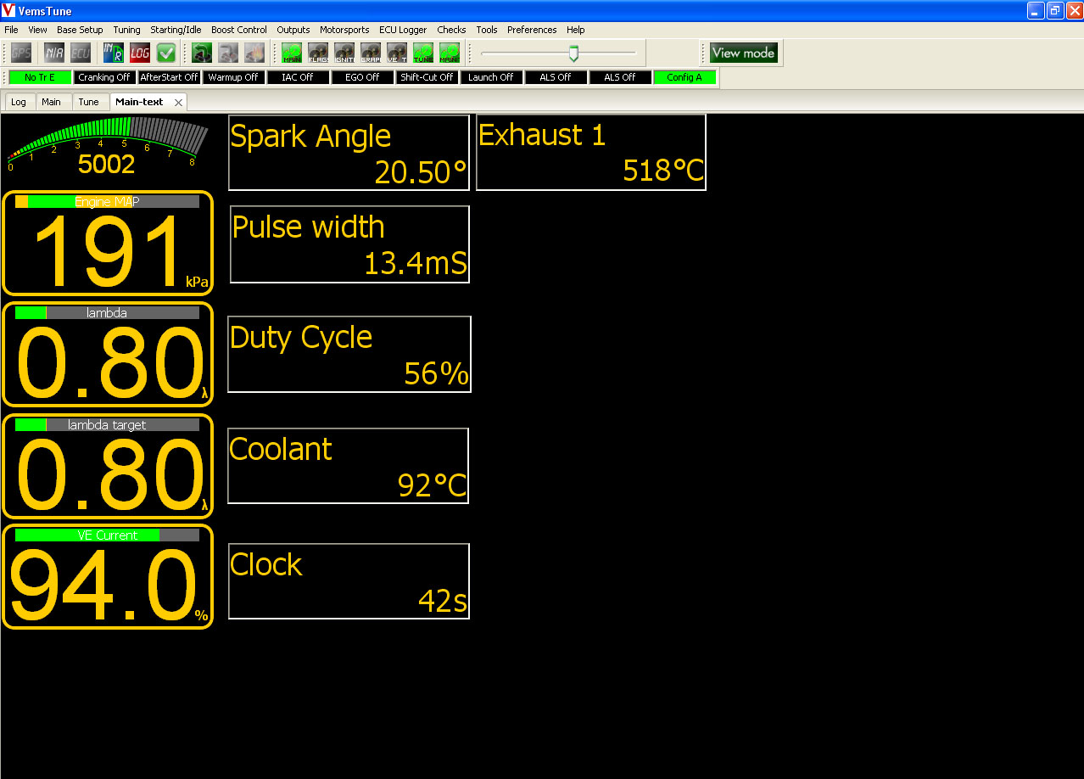Viewport: 1084px width, 779px height.
Task: Click the N/A toolbar icon
Action: (x=54, y=53)
